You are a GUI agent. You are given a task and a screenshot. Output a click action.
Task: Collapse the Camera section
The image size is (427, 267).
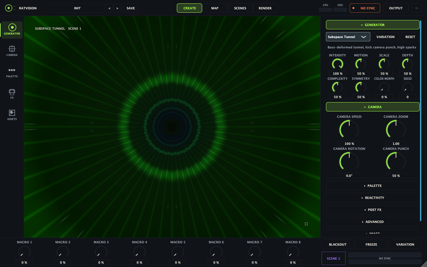(x=373, y=107)
